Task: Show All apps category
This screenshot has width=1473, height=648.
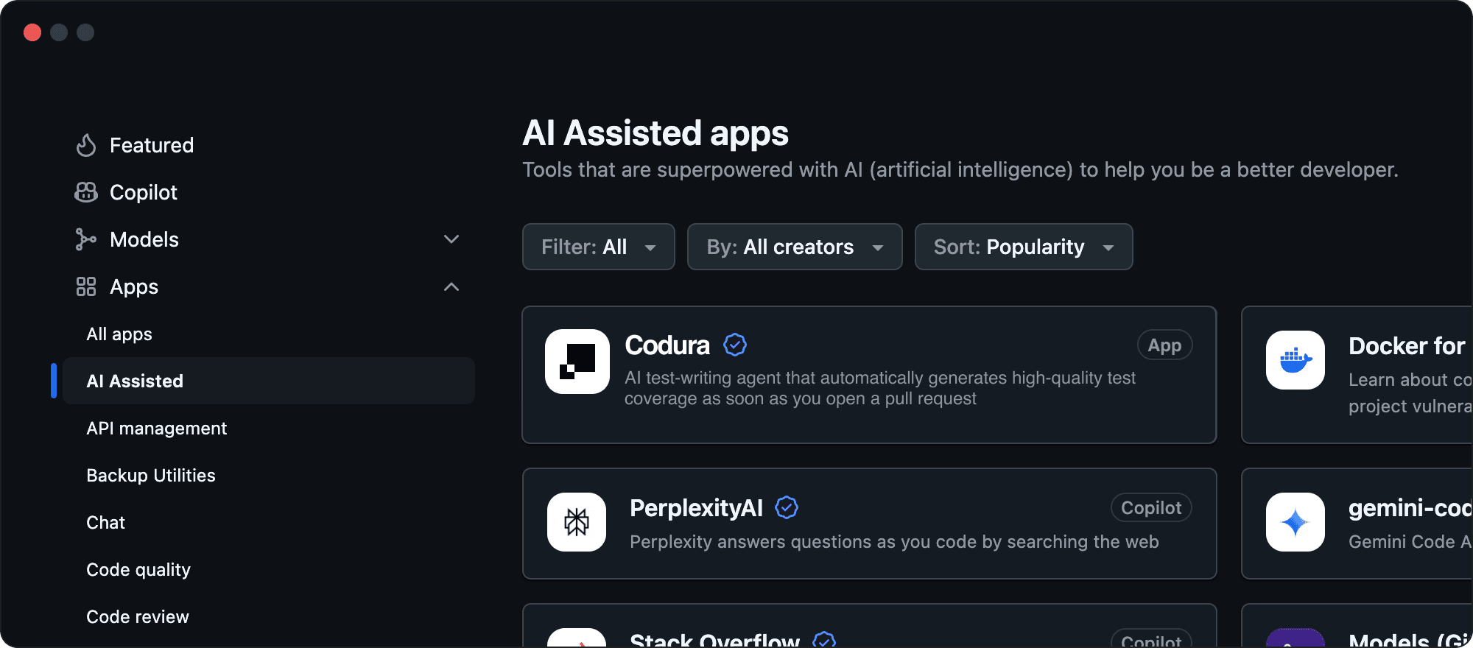Action: tap(119, 334)
